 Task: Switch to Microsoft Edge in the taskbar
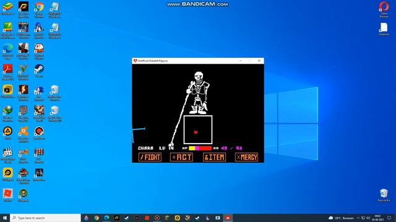tap(106, 218)
